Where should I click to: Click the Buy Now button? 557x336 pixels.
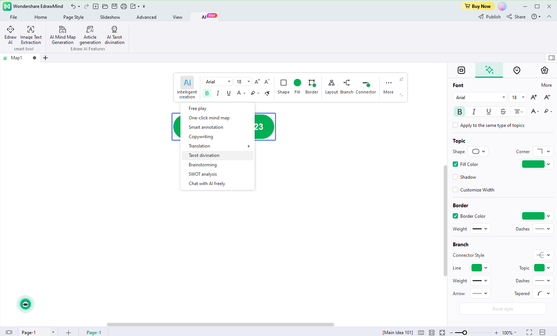(x=477, y=6)
